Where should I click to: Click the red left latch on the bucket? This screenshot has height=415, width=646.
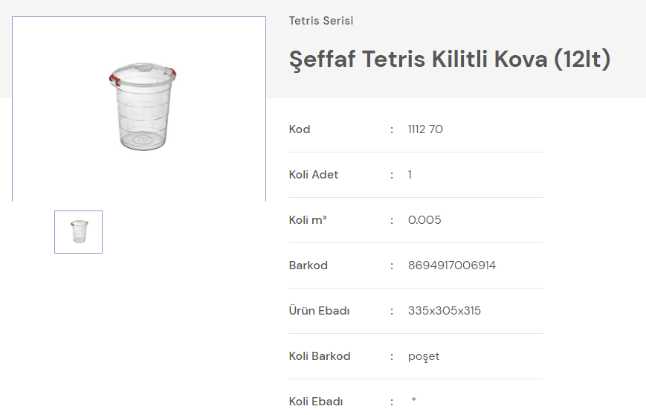tap(114, 77)
